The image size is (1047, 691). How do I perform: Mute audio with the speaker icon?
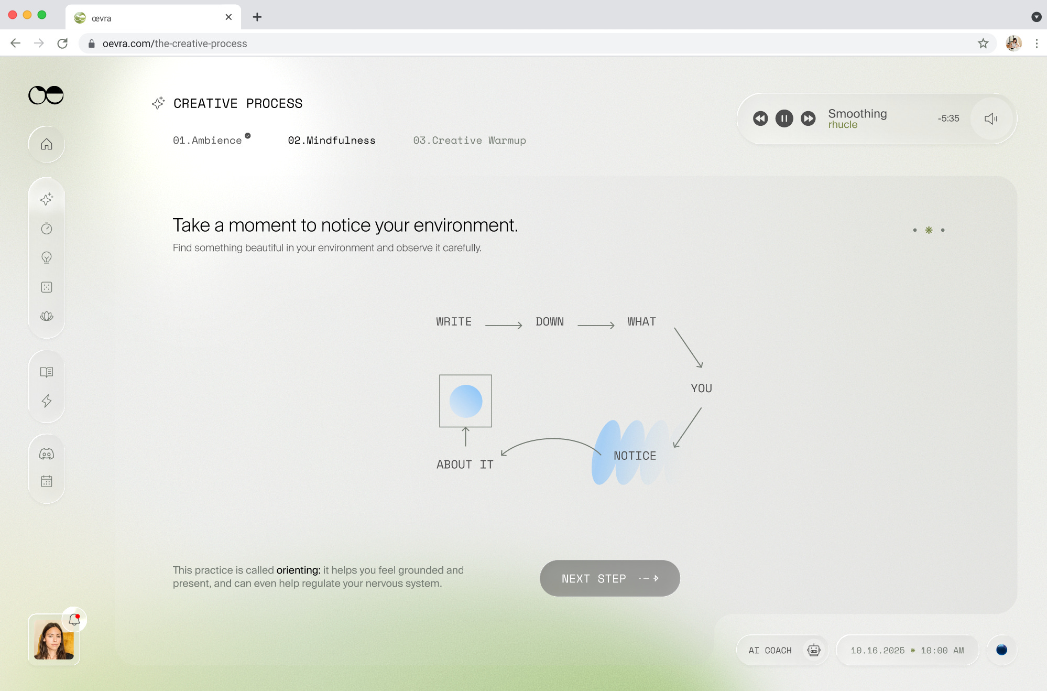pyautogui.click(x=990, y=118)
